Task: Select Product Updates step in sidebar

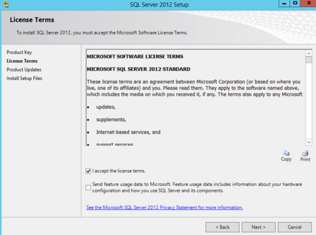Action: (24, 70)
